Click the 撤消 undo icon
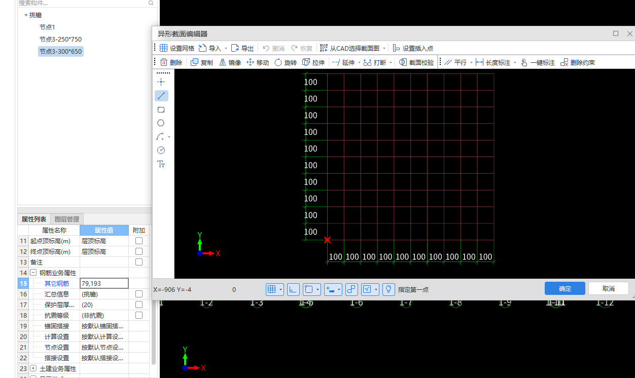This screenshot has height=378, width=635. click(x=266, y=48)
